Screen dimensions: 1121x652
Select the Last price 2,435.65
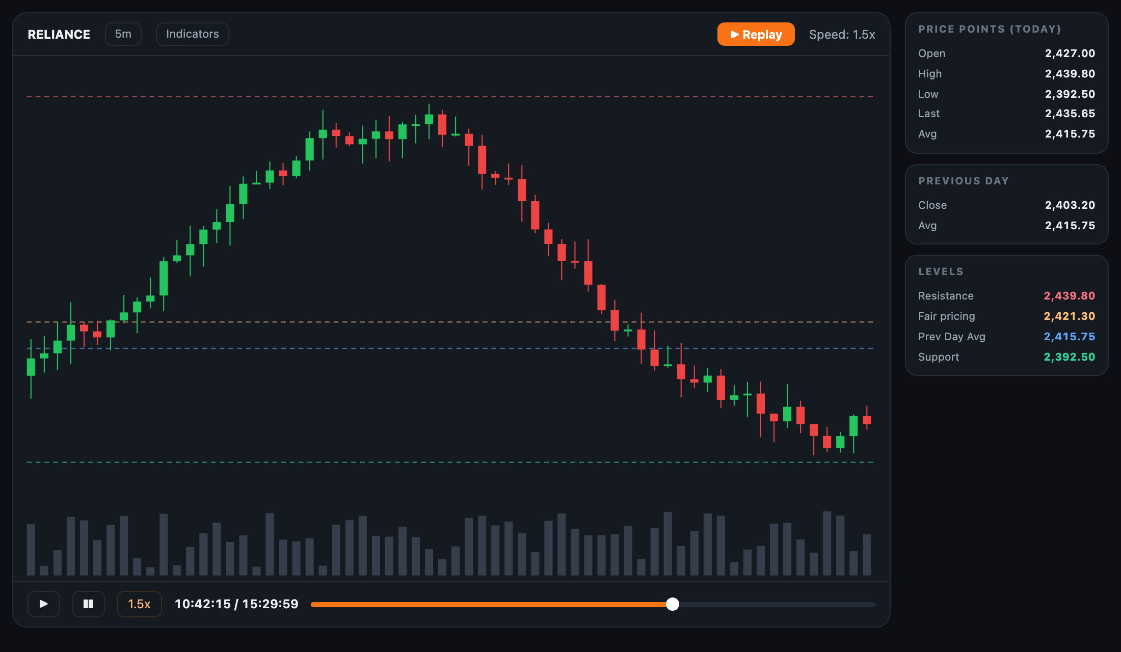tap(1070, 114)
